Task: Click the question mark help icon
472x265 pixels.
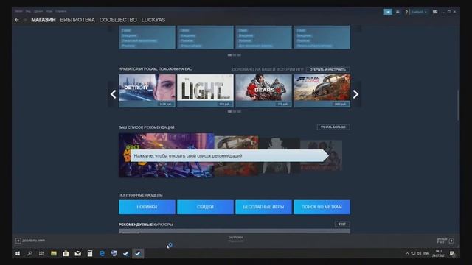Action: click(x=406, y=12)
